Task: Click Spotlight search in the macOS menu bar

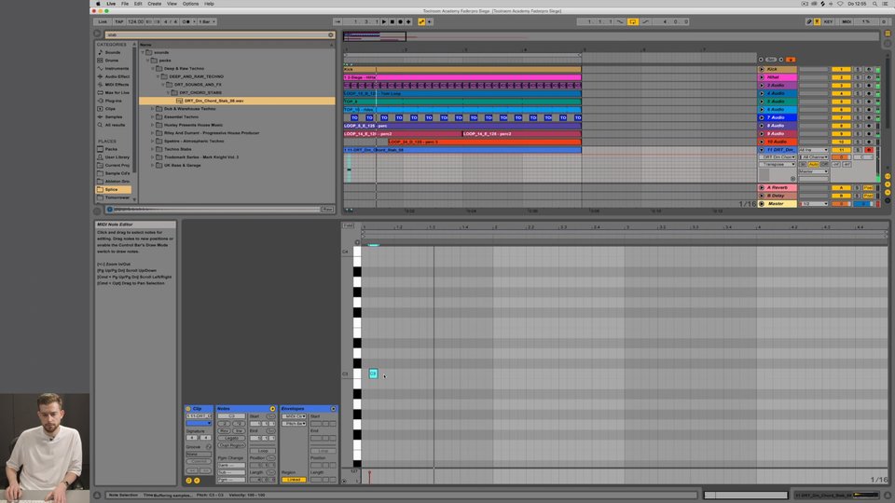Action: click(x=874, y=4)
